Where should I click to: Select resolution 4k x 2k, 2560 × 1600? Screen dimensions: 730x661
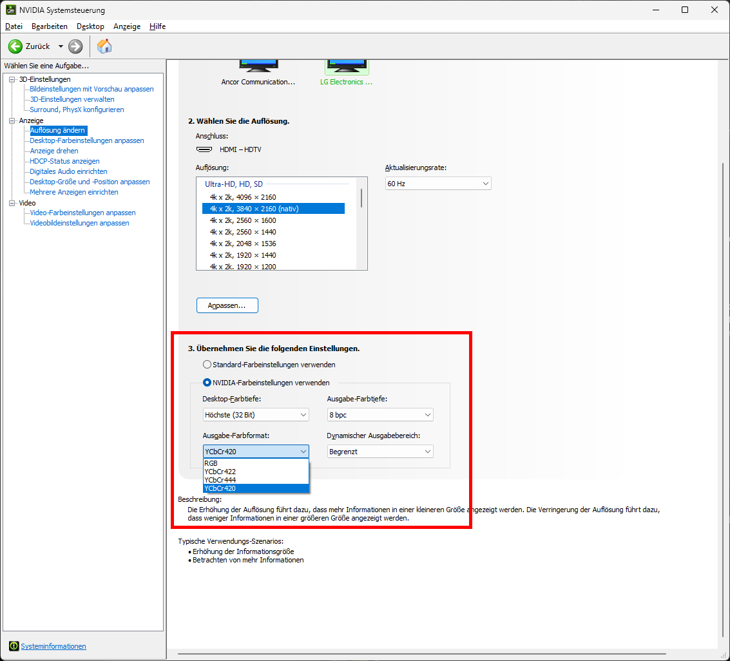pos(273,220)
